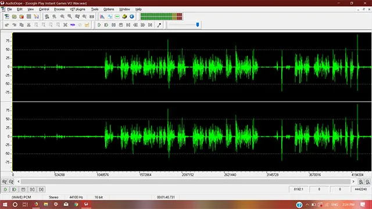
Task: Open the Edit menu
Action: point(20,9)
